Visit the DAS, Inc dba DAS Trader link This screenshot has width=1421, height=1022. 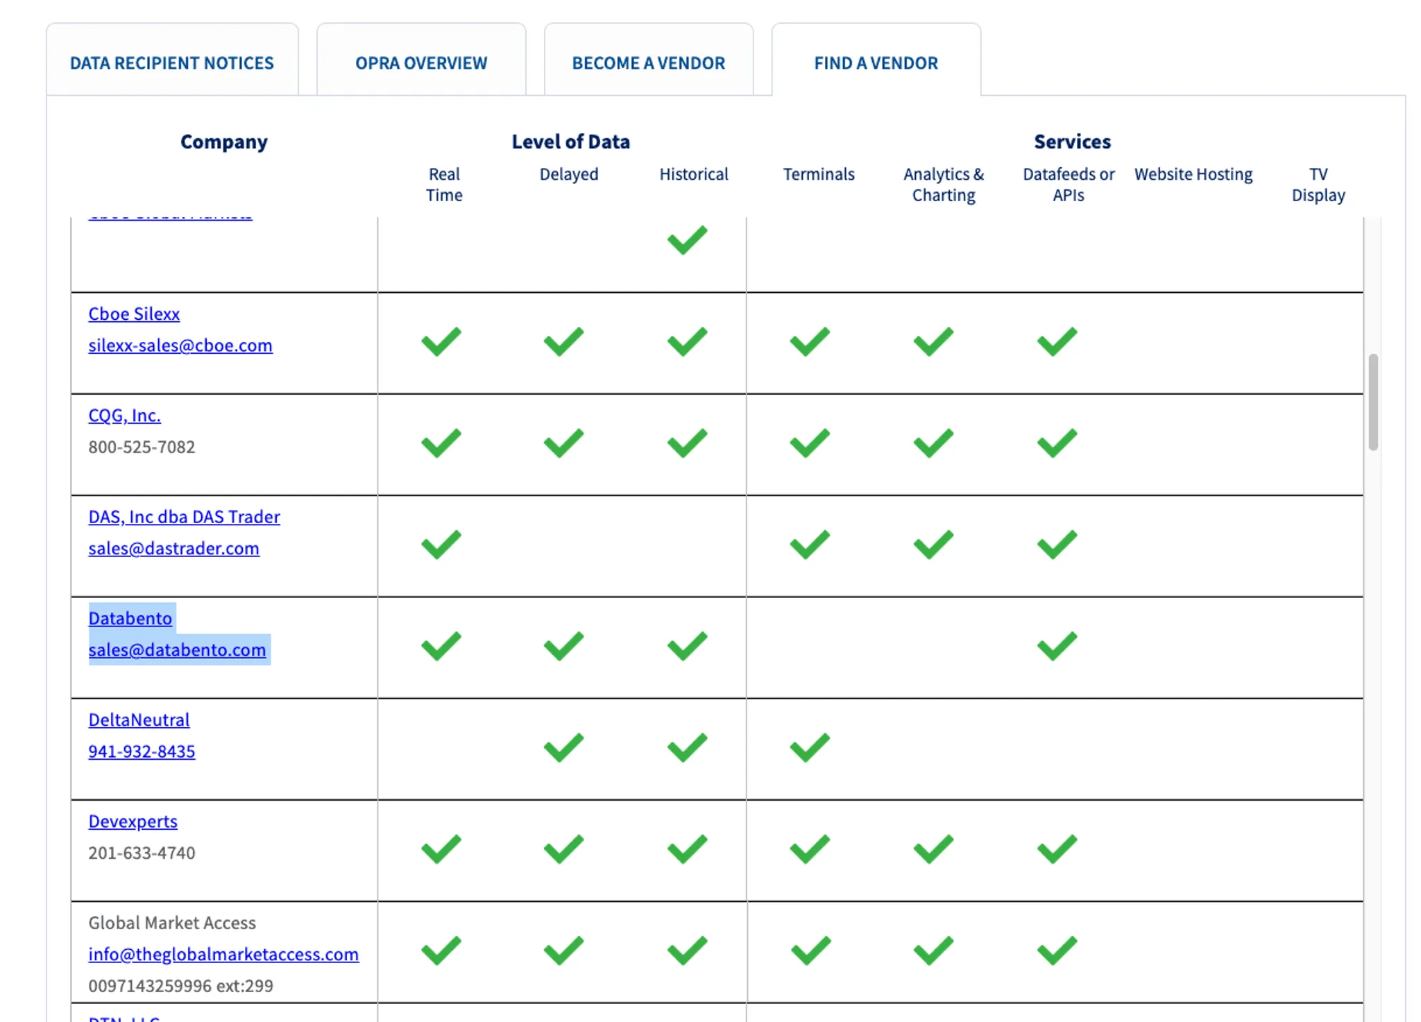(x=184, y=517)
